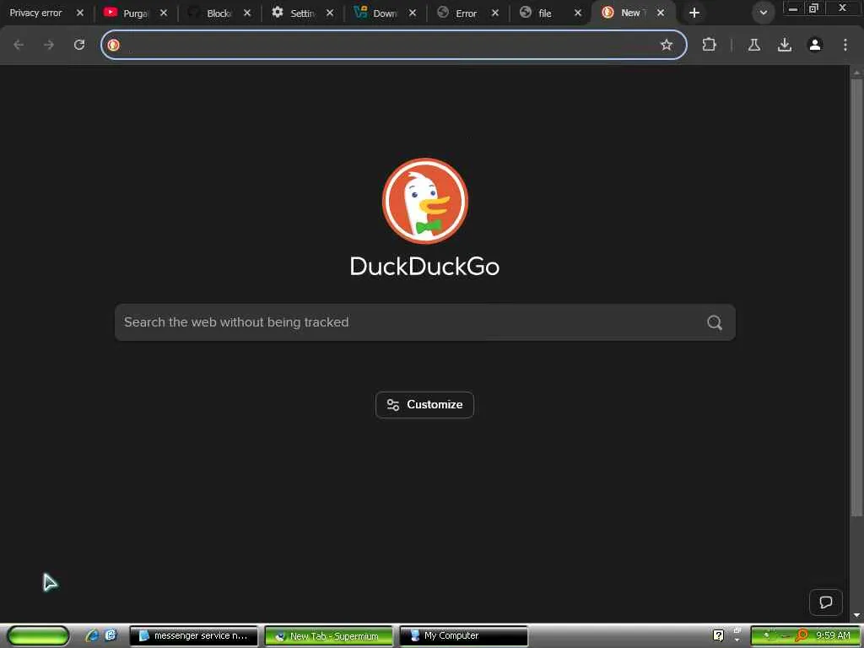Screen dimensions: 864x648
Task: Close the file tab
Action: 577,13
